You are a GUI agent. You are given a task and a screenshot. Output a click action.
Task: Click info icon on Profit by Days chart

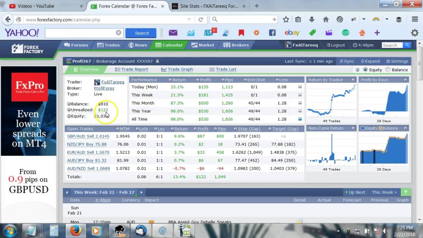pos(405,80)
